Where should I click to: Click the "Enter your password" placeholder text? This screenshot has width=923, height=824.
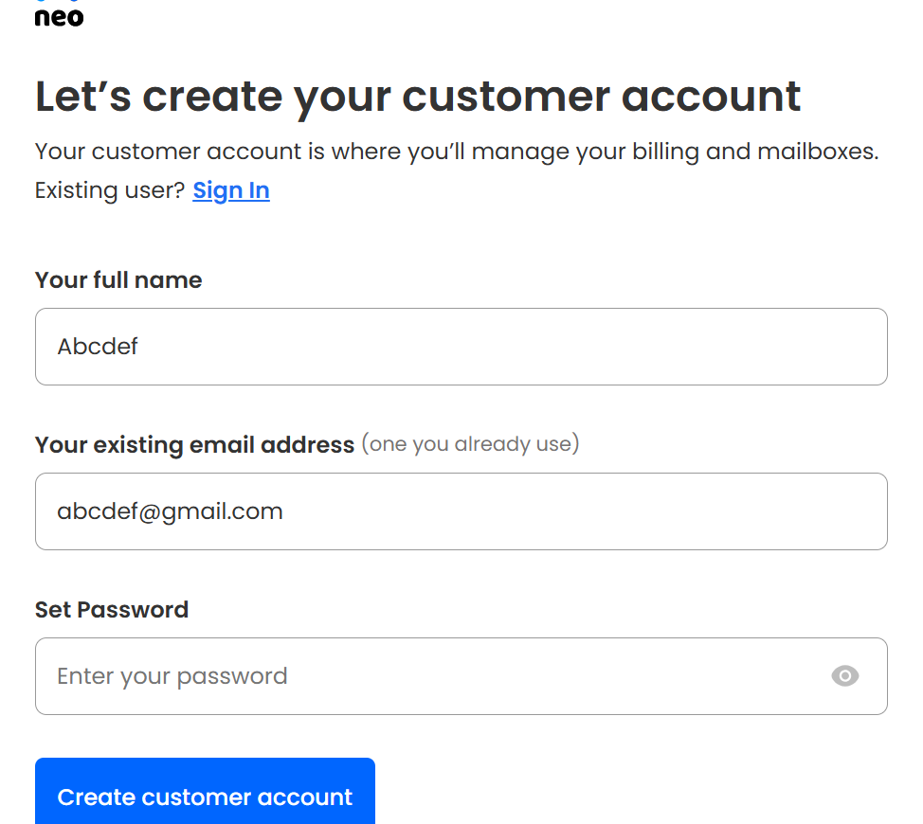pos(172,676)
